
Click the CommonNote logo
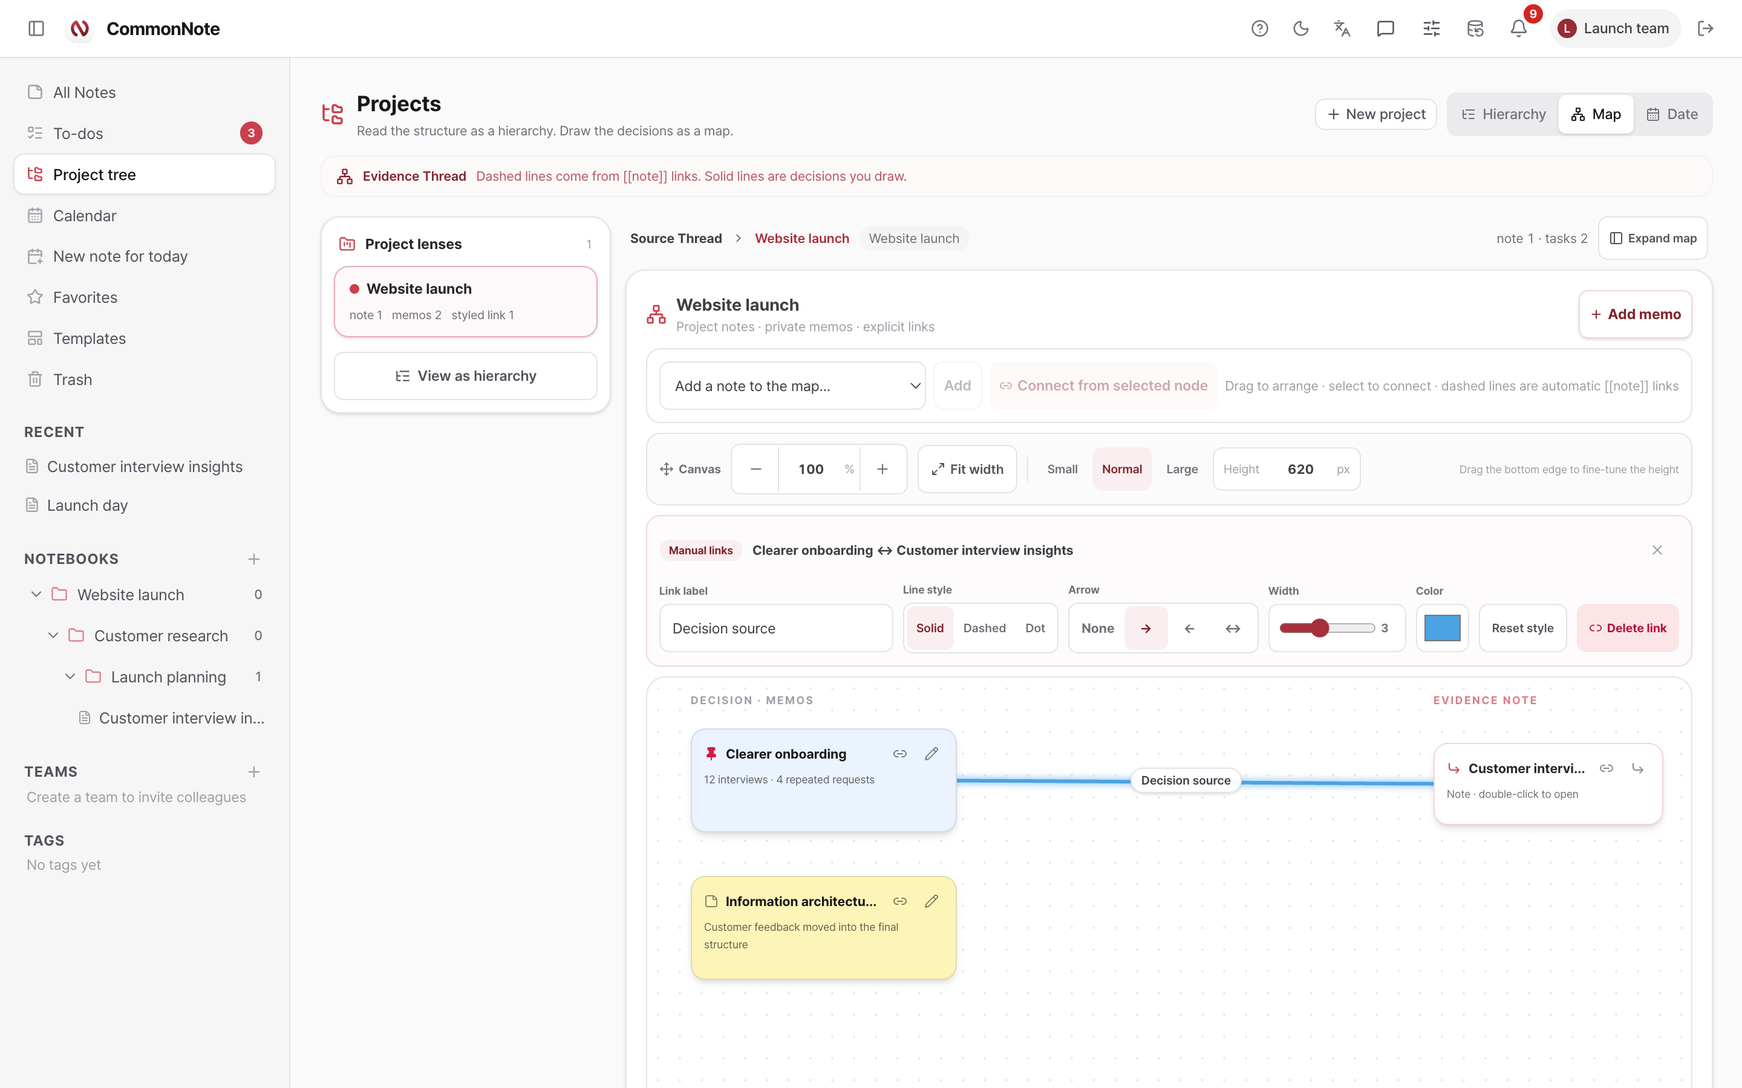click(x=80, y=29)
